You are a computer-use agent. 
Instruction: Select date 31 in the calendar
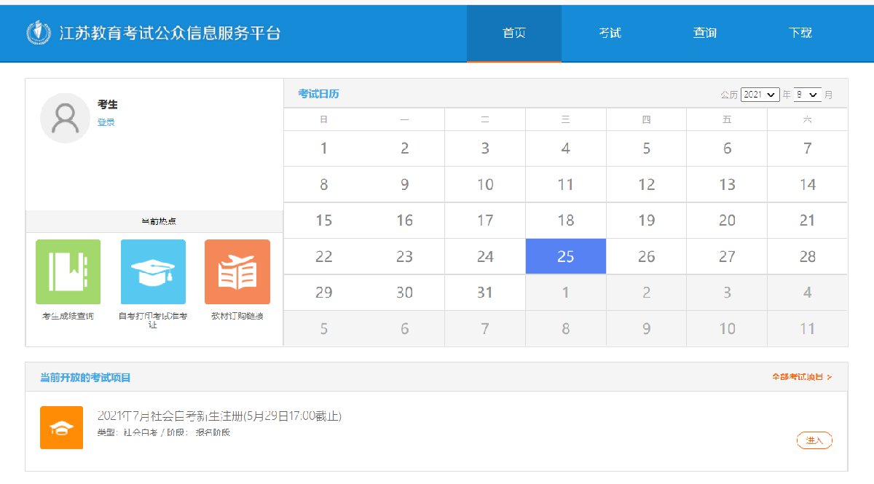[485, 293]
